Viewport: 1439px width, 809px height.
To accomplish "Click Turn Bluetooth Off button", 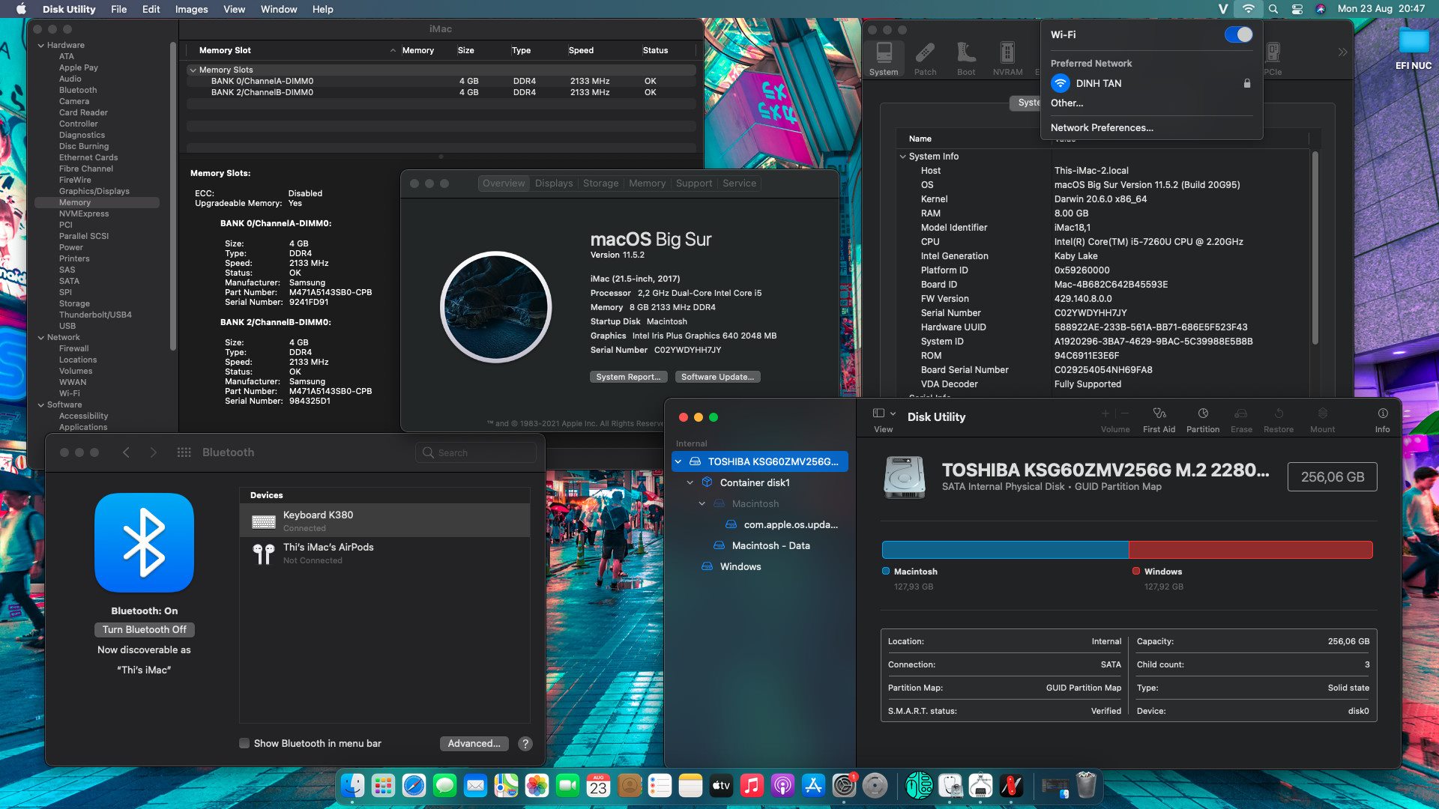I will pyautogui.click(x=144, y=630).
